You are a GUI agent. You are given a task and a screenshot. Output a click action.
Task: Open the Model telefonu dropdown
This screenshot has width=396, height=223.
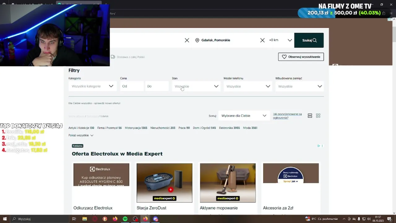248,86
